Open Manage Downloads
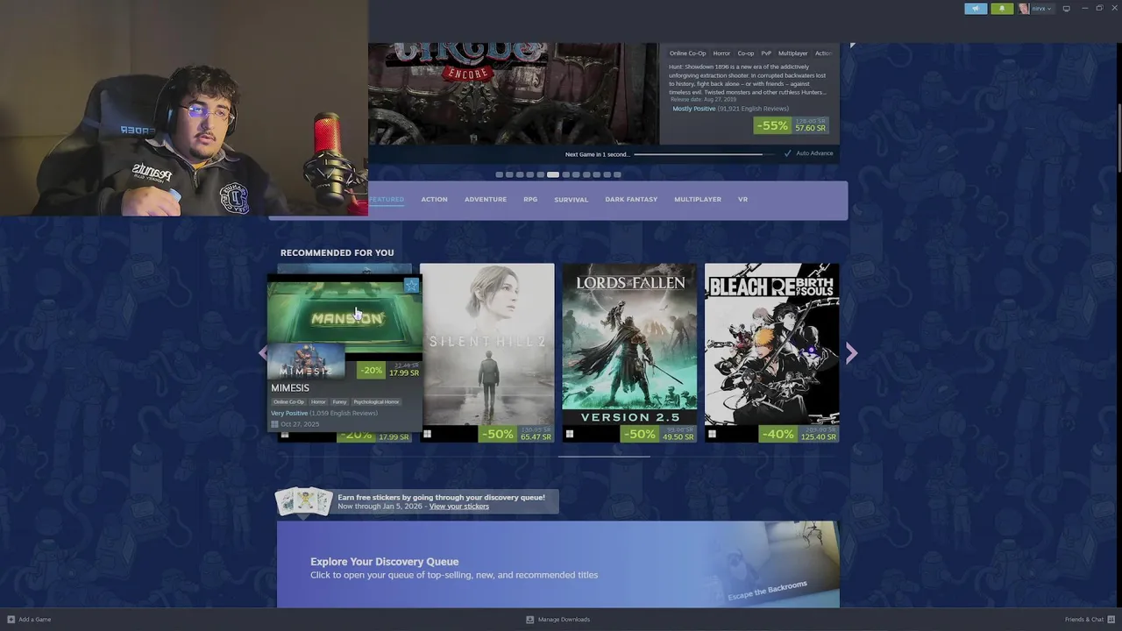1122x631 pixels. pyautogui.click(x=564, y=620)
